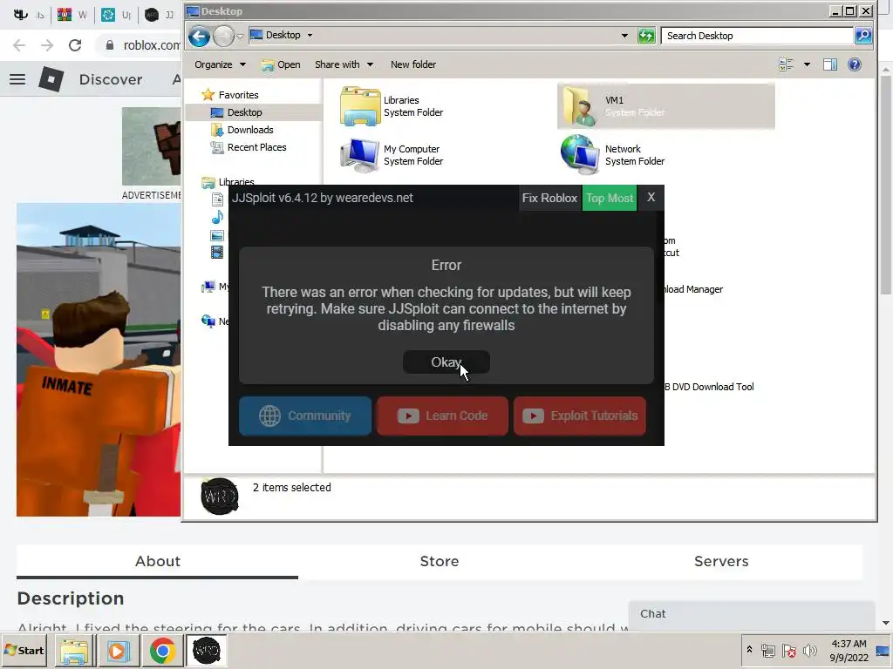Reload the Roblox page in Chrome

click(x=75, y=45)
